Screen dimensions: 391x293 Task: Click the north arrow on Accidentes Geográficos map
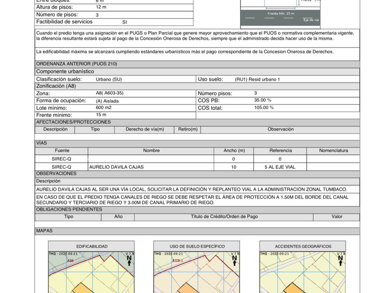click(340, 260)
